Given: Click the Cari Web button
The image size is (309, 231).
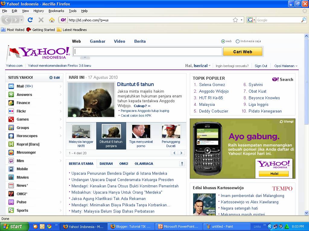Looking at the screenshot, I should (243, 52).
